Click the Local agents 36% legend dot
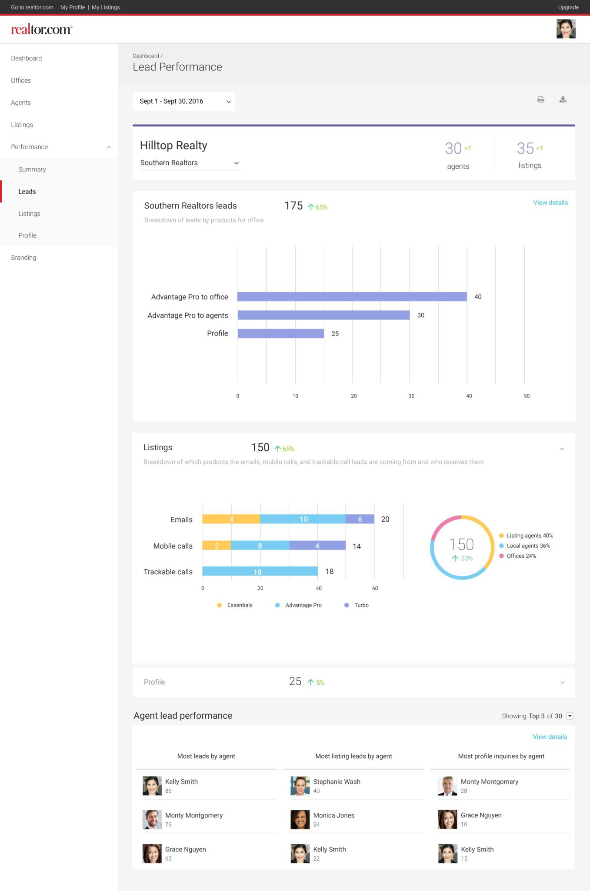 (x=501, y=546)
